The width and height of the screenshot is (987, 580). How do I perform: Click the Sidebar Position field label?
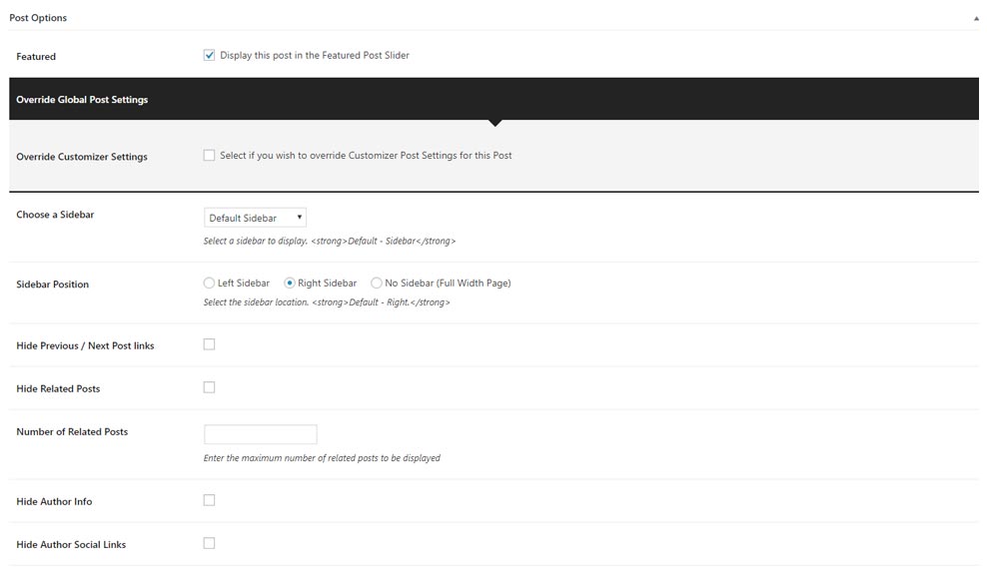click(52, 285)
